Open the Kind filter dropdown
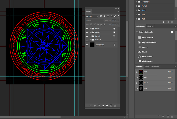The height and width of the screenshot is (119, 177). pos(92,16)
